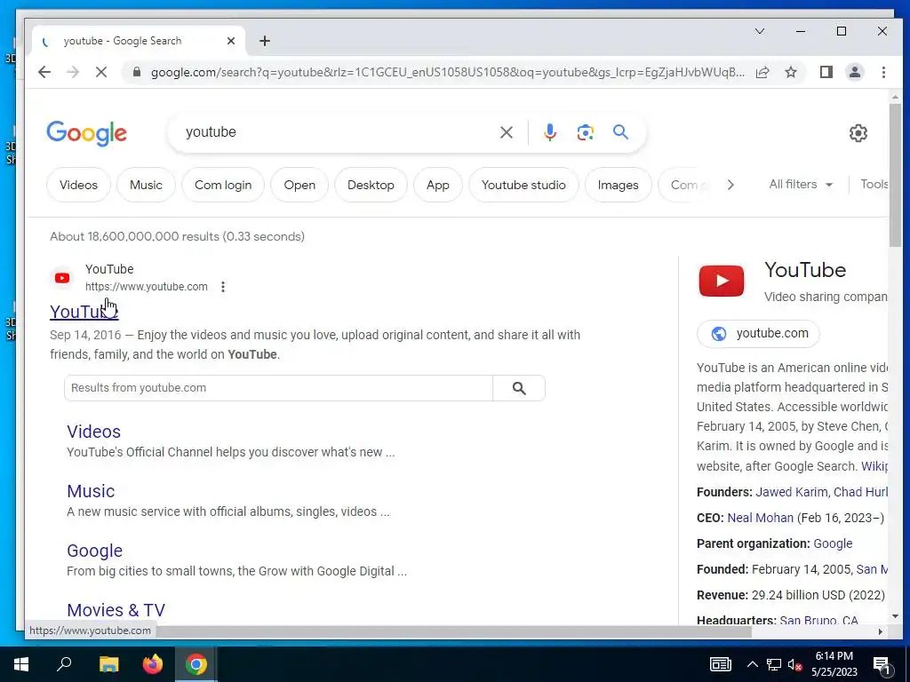Share this page icon in address bar
Image resolution: width=910 pixels, height=682 pixels.
coord(762,72)
